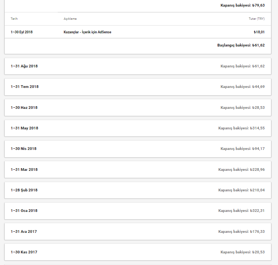Expand the 1–31 Ağu 2018 statement
The height and width of the screenshot is (265, 278).
pyautogui.click(x=138, y=66)
